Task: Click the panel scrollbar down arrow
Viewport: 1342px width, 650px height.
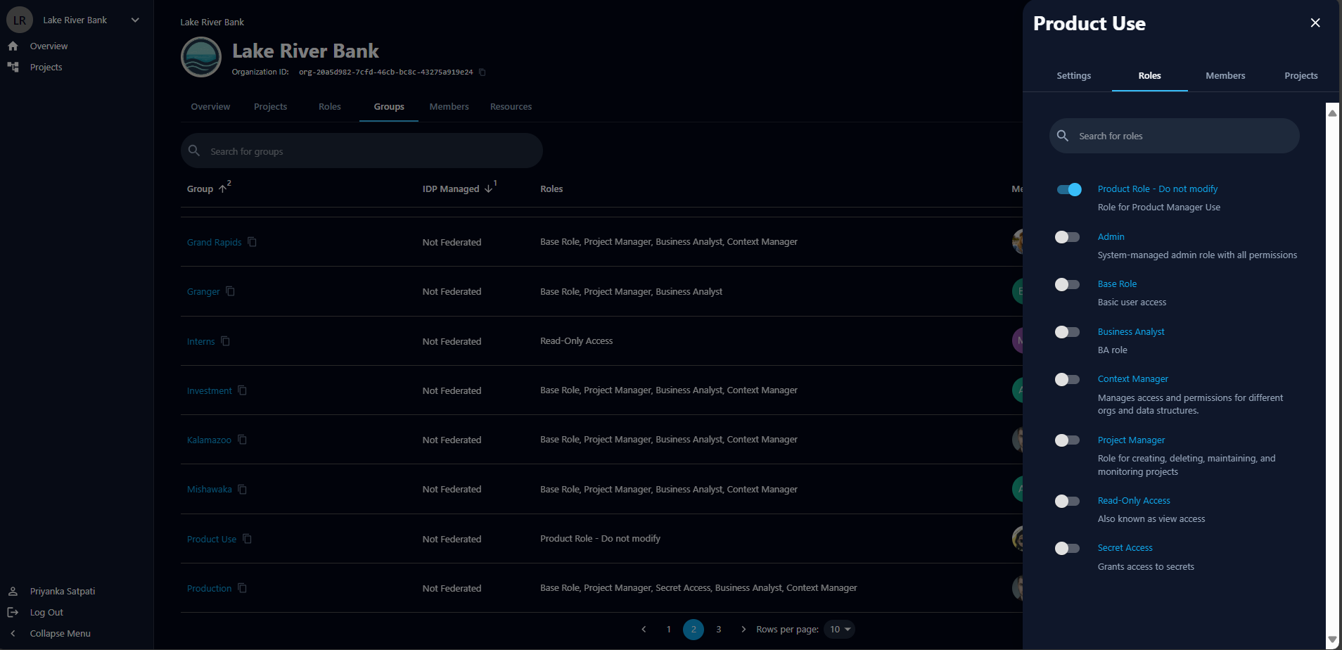Action: 1332,639
